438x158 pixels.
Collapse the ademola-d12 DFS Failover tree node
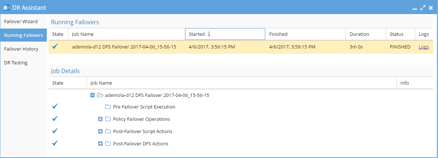[x=92, y=95]
